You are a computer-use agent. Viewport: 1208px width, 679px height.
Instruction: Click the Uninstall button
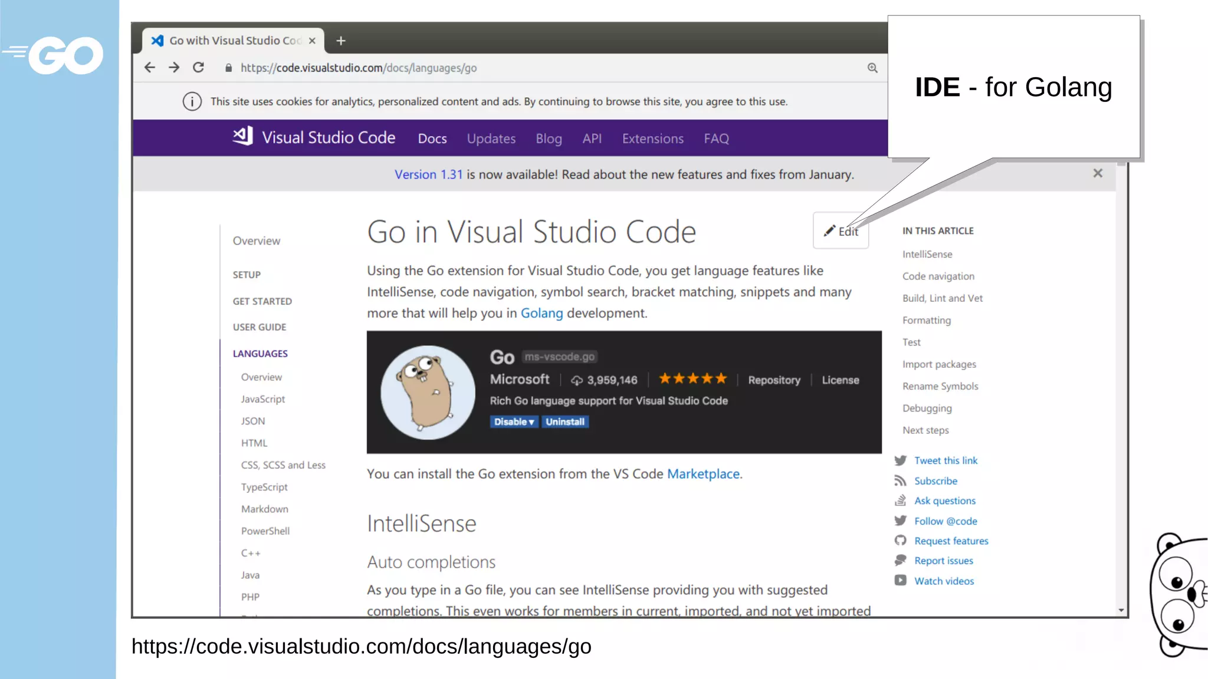coord(565,422)
